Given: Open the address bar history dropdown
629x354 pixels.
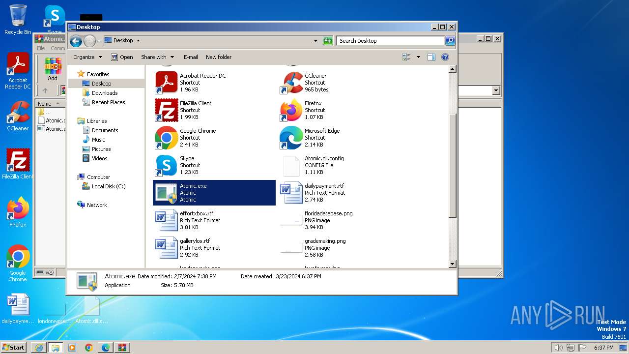Looking at the screenshot, I should pos(315,41).
